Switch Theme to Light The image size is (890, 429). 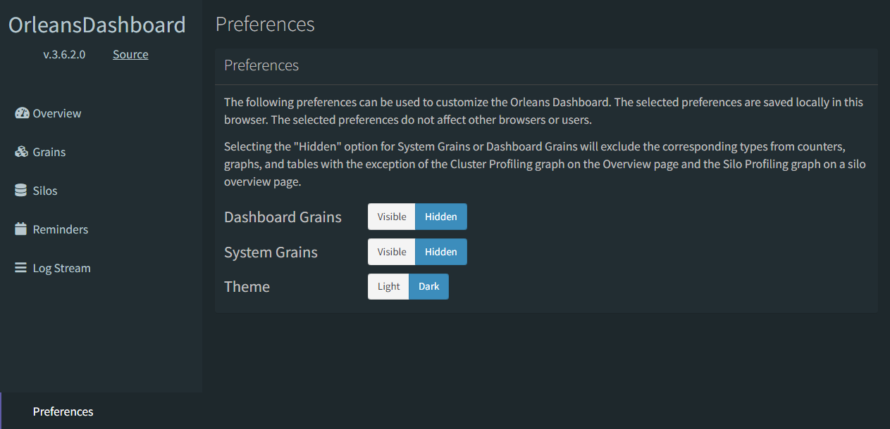point(388,286)
